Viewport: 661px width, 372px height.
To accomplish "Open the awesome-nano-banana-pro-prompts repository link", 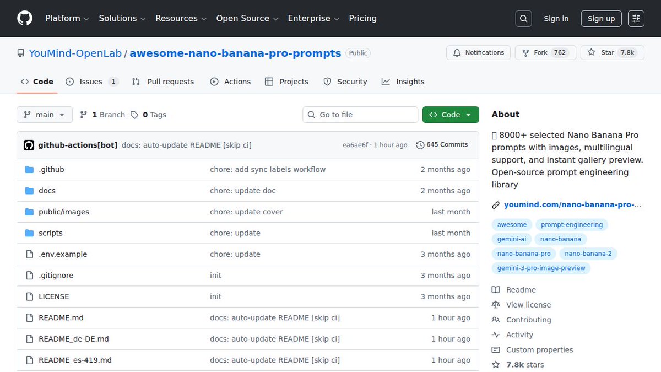I will point(235,53).
